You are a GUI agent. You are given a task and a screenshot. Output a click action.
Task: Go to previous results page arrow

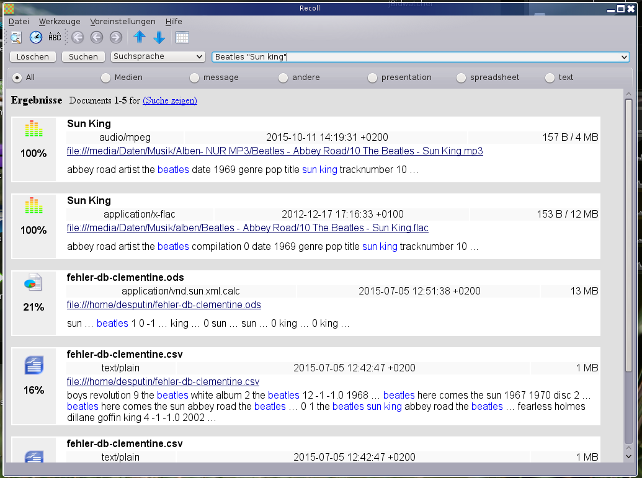click(97, 38)
